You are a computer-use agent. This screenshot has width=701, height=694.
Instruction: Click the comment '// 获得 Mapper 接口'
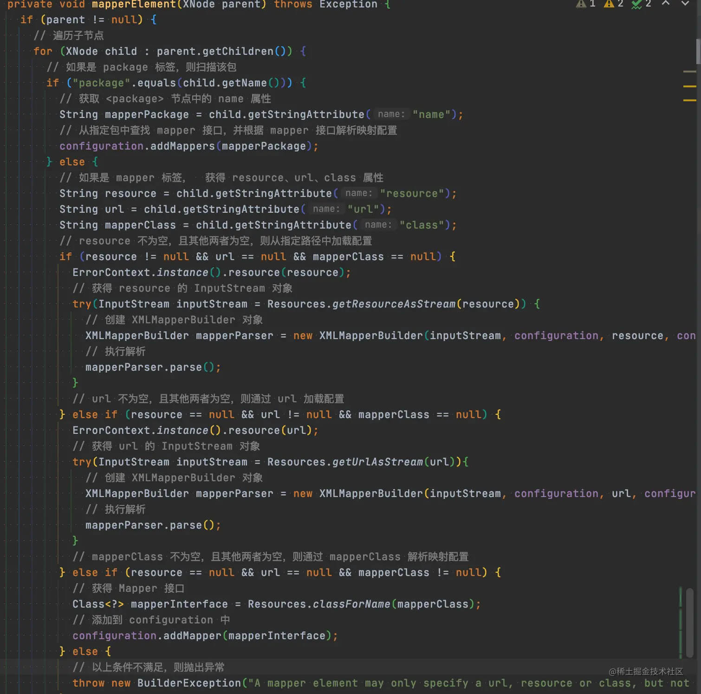tap(129, 588)
